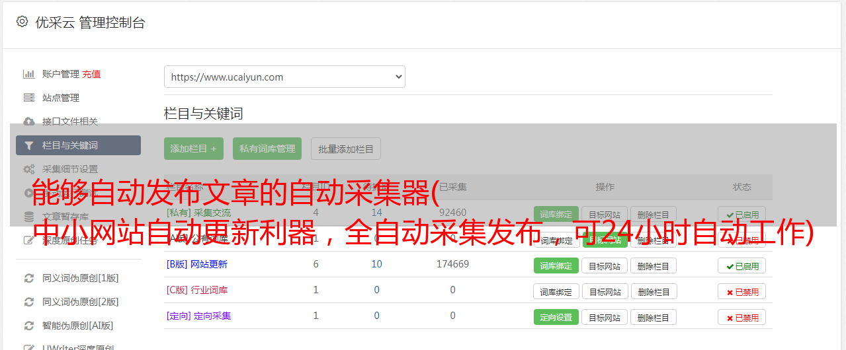The width and height of the screenshot is (846, 350).
Task: Click the 批量添加栏目 button
Action: coord(346,149)
